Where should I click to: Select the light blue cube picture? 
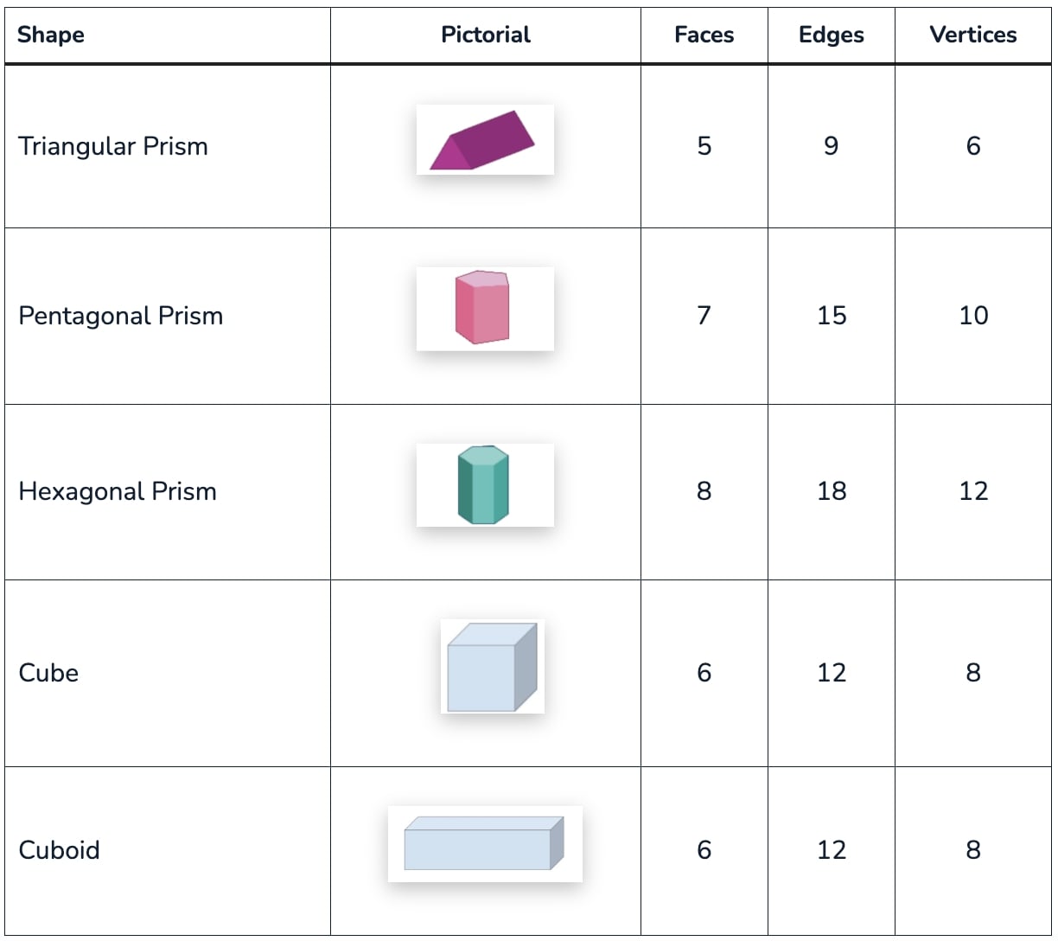tap(493, 667)
